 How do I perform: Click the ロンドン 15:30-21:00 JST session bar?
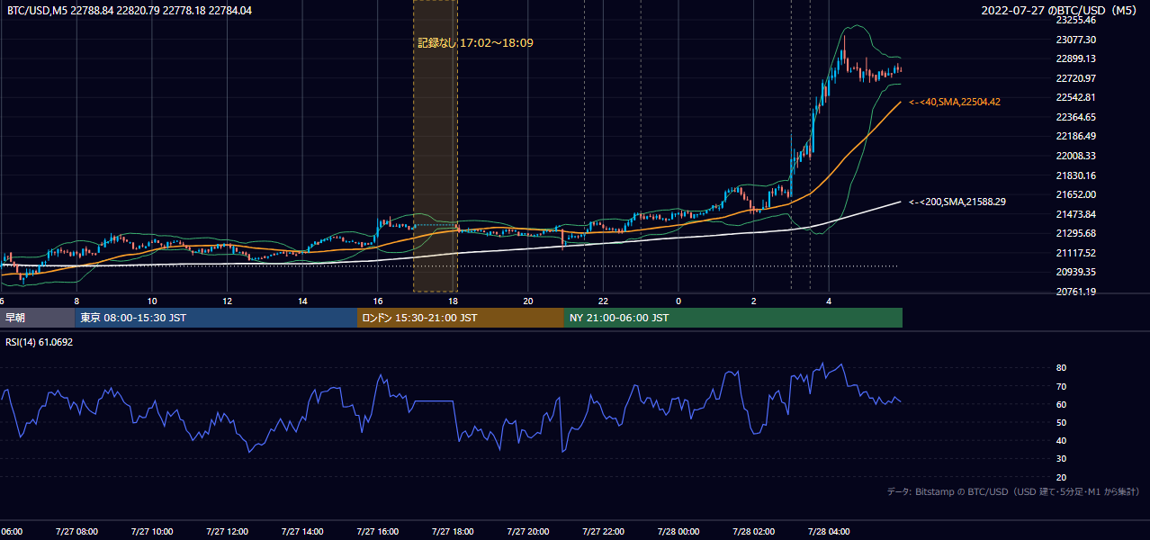tap(461, 318)
